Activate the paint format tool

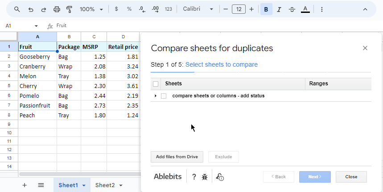point(70,9)
